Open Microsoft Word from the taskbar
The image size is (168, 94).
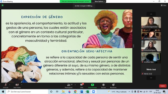coord(81,92)
